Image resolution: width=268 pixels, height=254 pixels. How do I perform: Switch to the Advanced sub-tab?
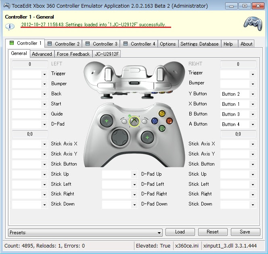point(42,54)
